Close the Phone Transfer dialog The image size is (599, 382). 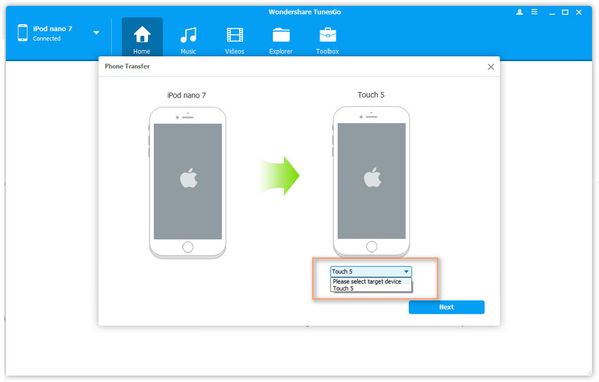point(490,67)
